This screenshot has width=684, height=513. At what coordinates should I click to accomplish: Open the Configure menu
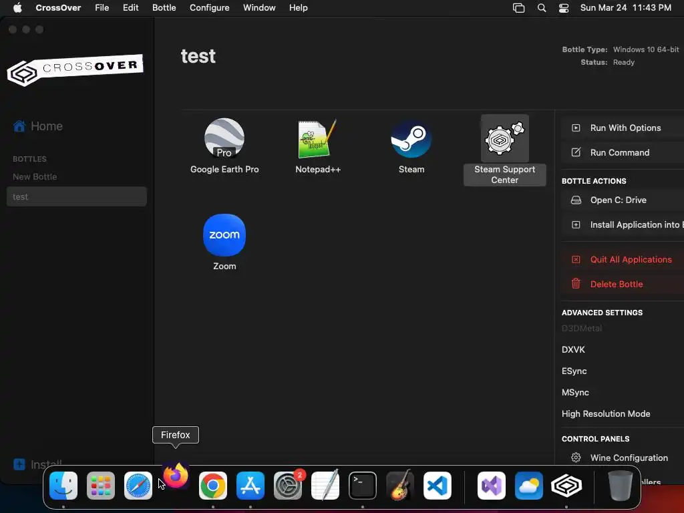209,8
